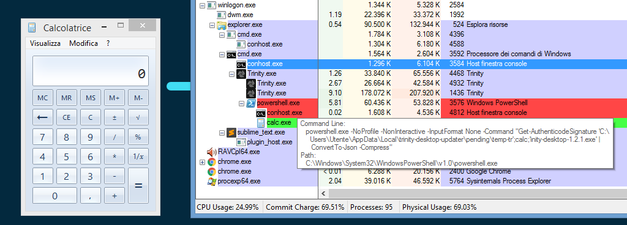This screenshot has height=225, width=627.
Task: Open the Visualizza menu in Calcolatrice
Action: (45, 43)
